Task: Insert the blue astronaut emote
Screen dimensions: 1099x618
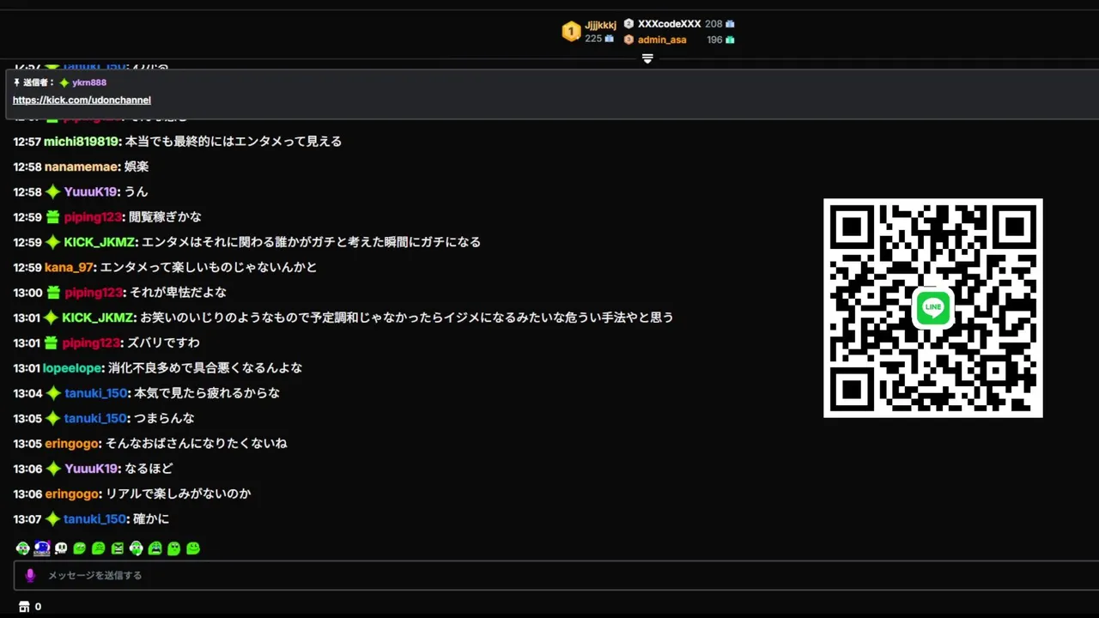Action: coord(42,548)
